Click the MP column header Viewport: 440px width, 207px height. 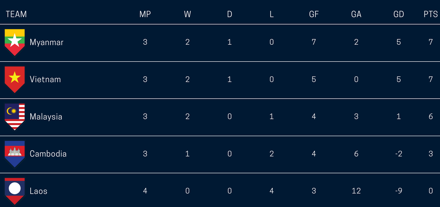145,14
